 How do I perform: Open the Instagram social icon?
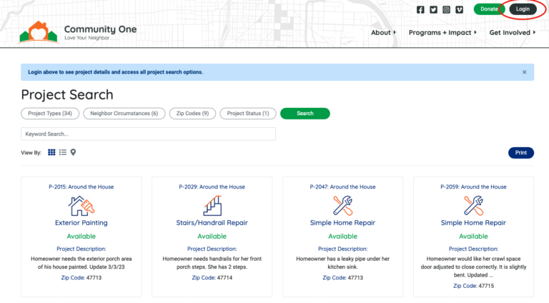446,9
